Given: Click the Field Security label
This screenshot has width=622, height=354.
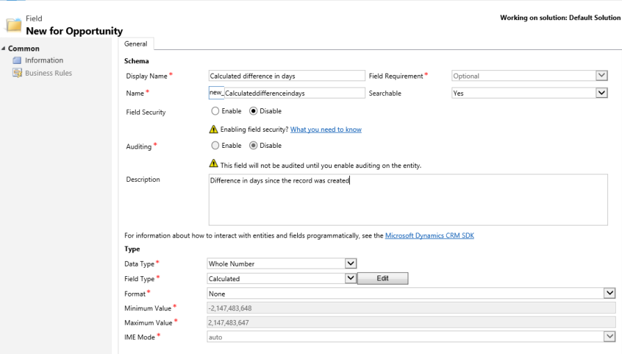Looking at the screenshot, I should click(145, 112).
